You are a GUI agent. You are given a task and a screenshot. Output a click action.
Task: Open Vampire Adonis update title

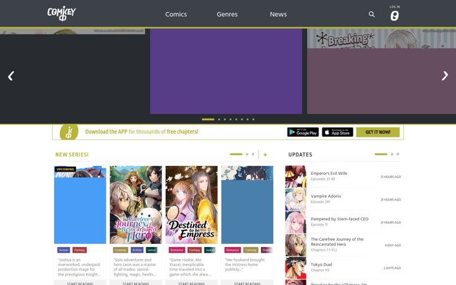click(x=326, y=196)
